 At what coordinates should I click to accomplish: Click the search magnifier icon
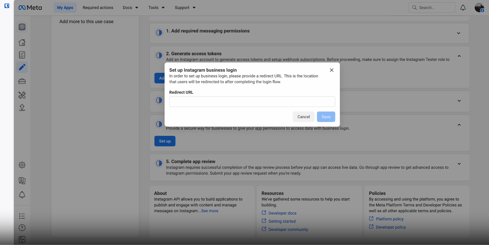(414, 8)
